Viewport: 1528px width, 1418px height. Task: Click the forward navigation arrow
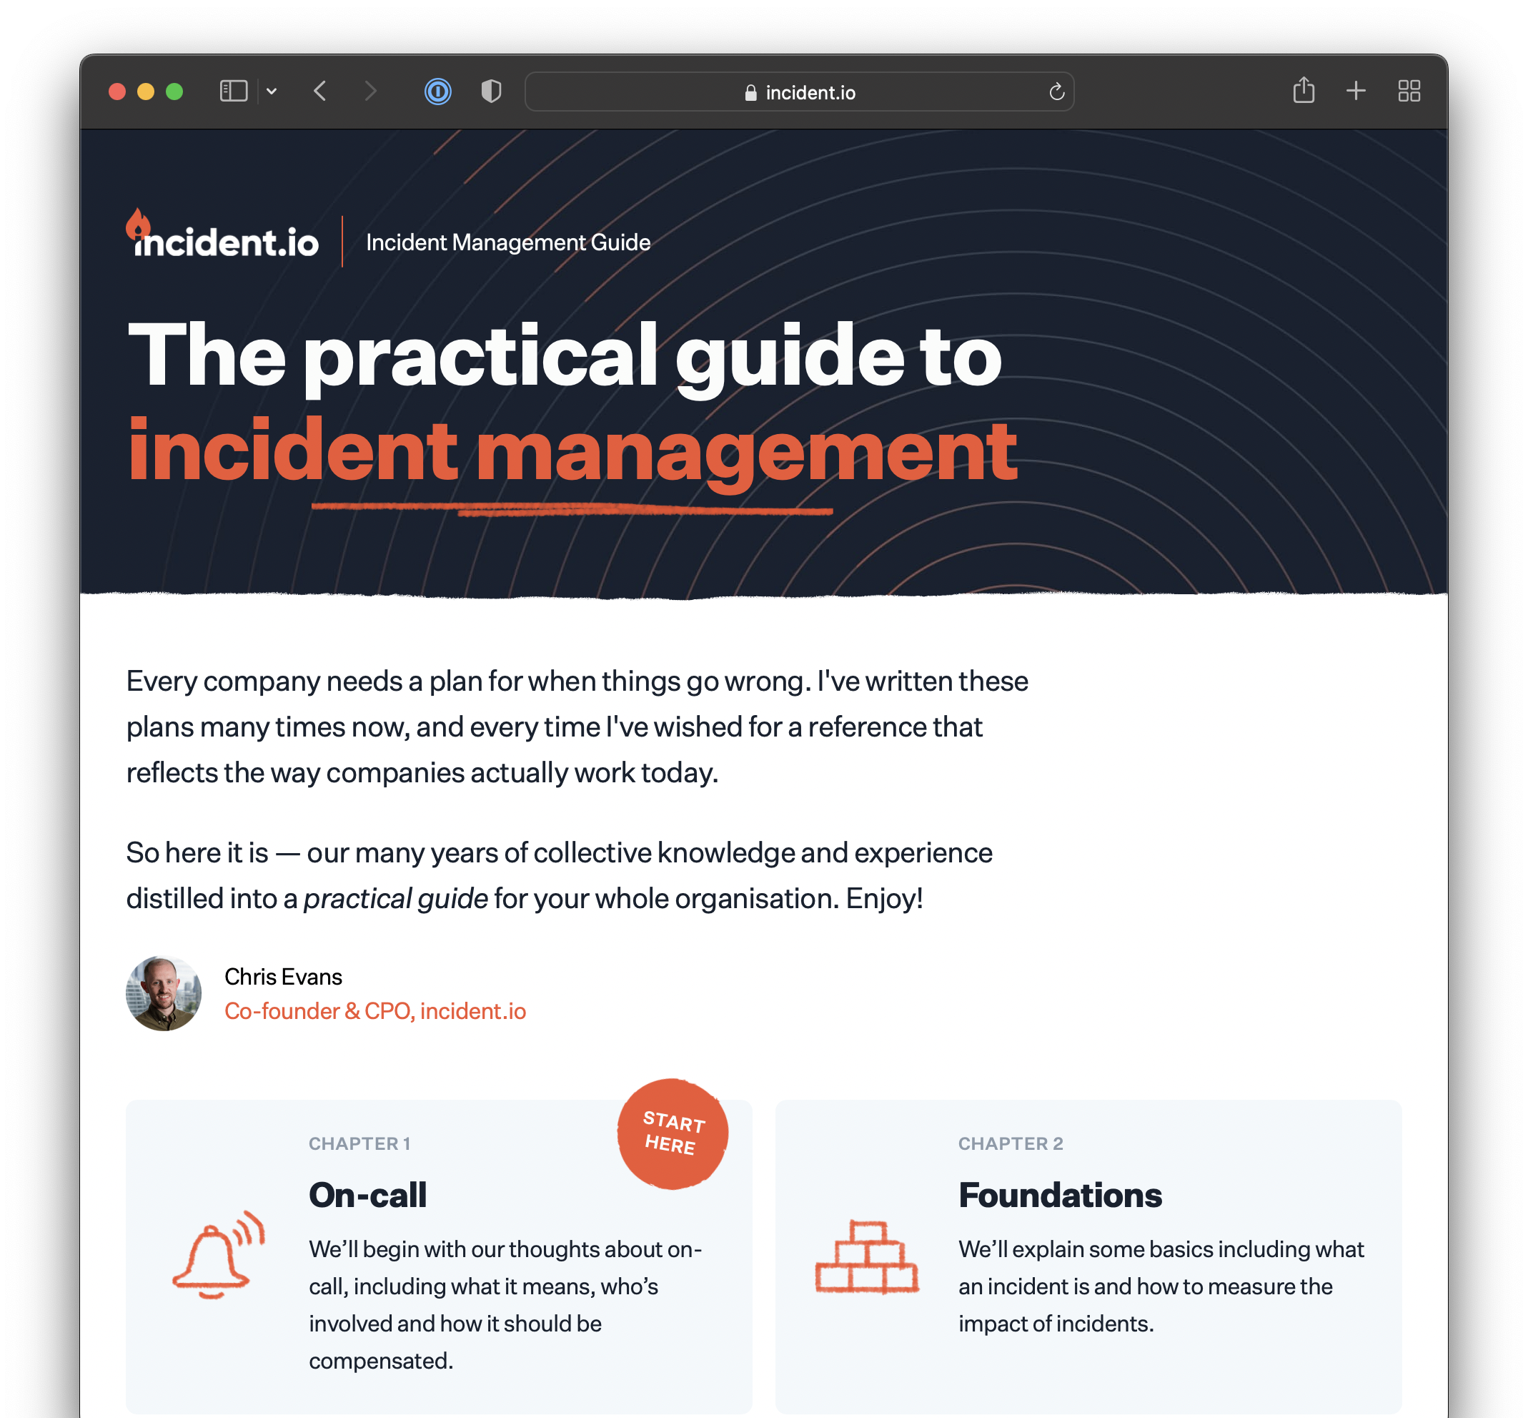[370, 92]
